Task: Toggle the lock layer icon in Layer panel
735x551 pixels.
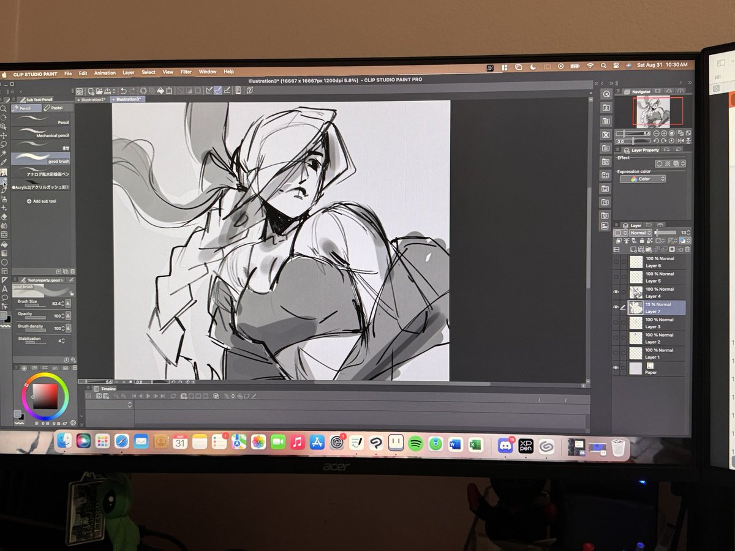Action: [x=642, y=241]
